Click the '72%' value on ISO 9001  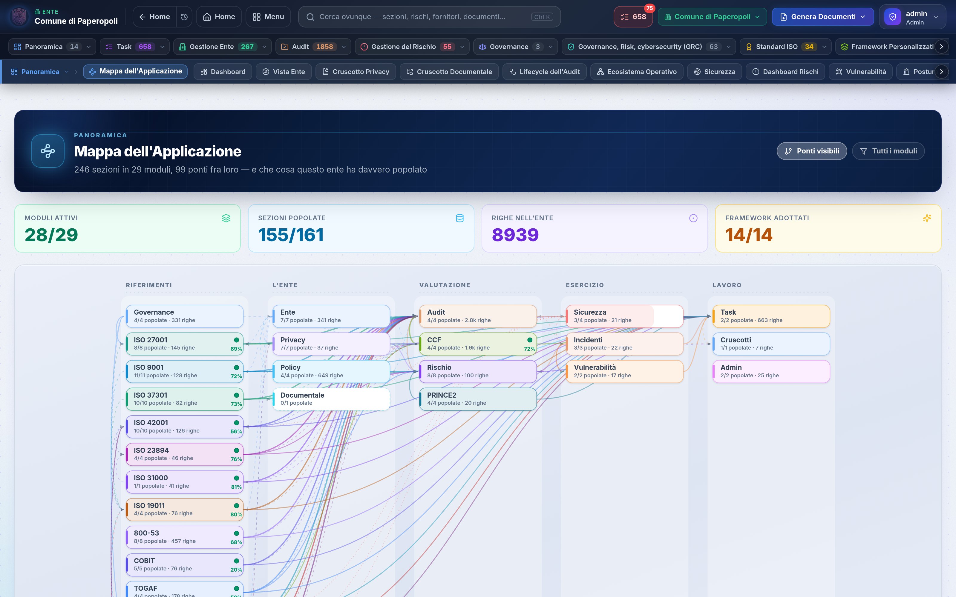(236, 376)
